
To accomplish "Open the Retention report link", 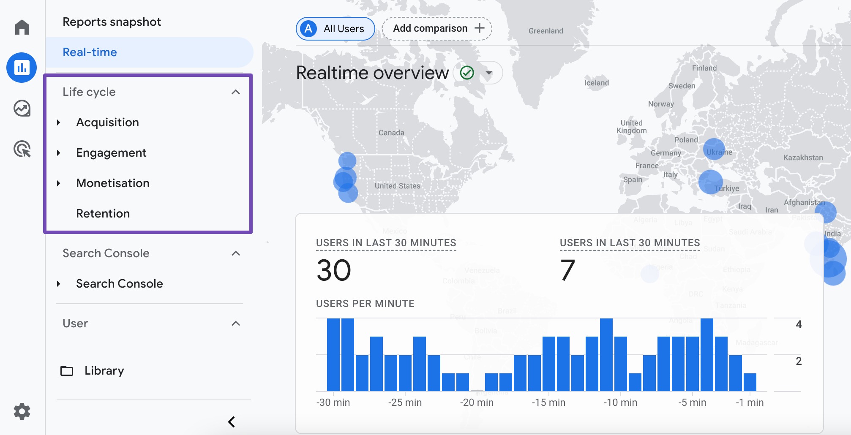I will [x=103, y=214].
